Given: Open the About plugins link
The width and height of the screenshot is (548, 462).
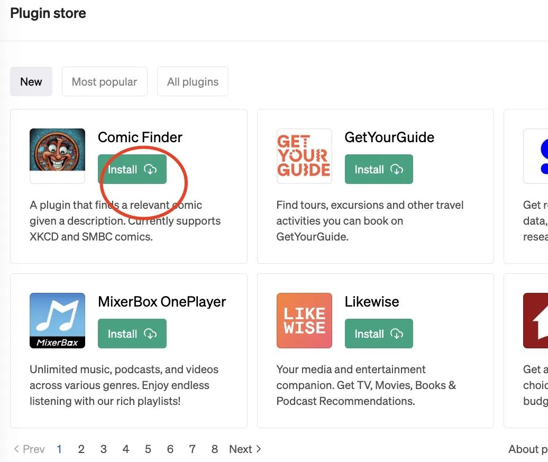Looking at the screenshot, I should [527, 449].
